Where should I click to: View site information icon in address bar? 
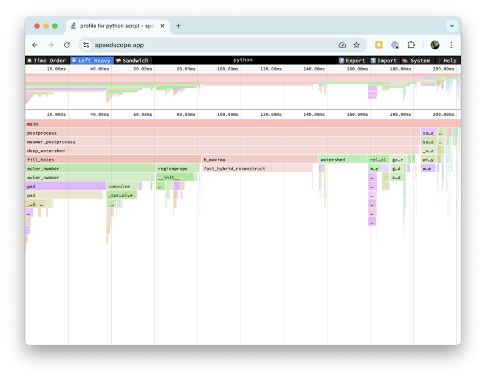pos(86,45)
